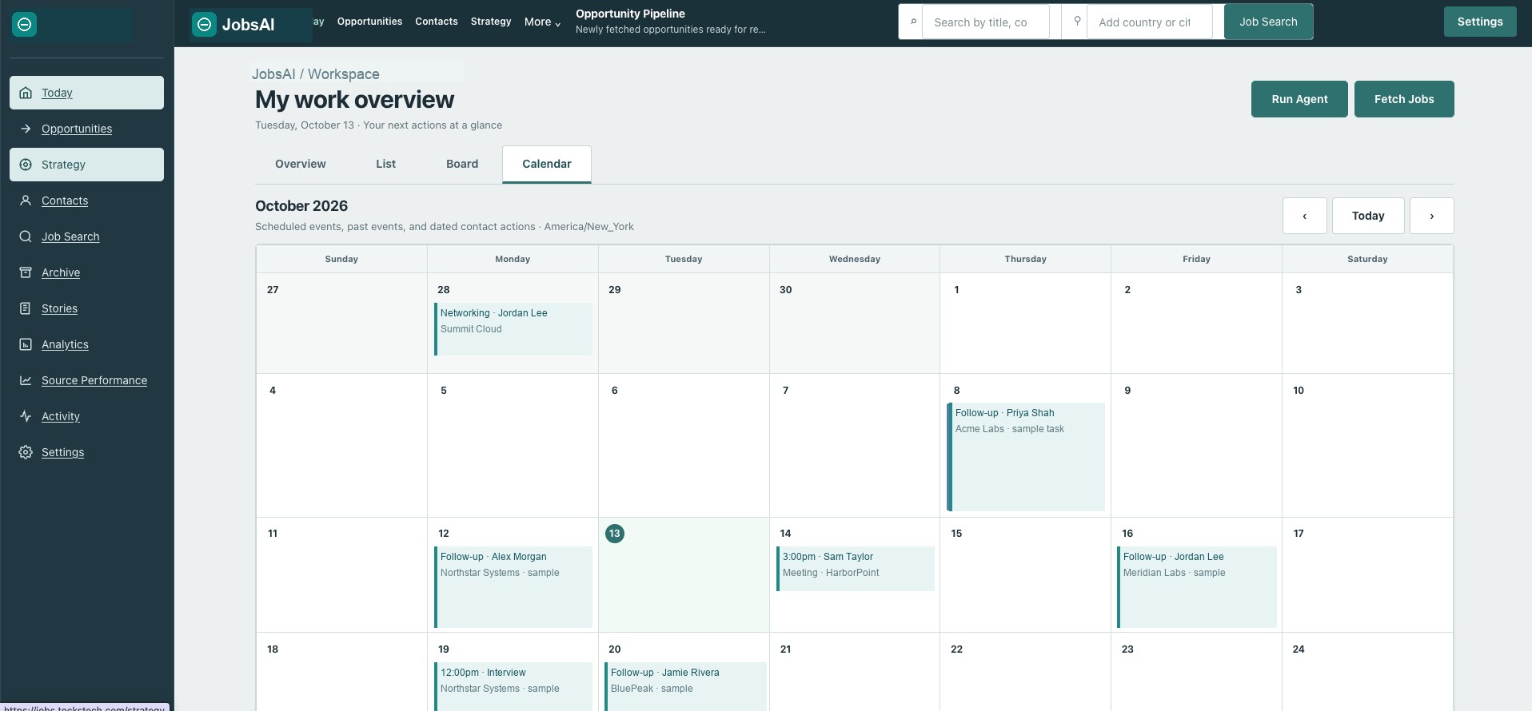Click the Archive box icon in sidebar

[x=26, y=272]
